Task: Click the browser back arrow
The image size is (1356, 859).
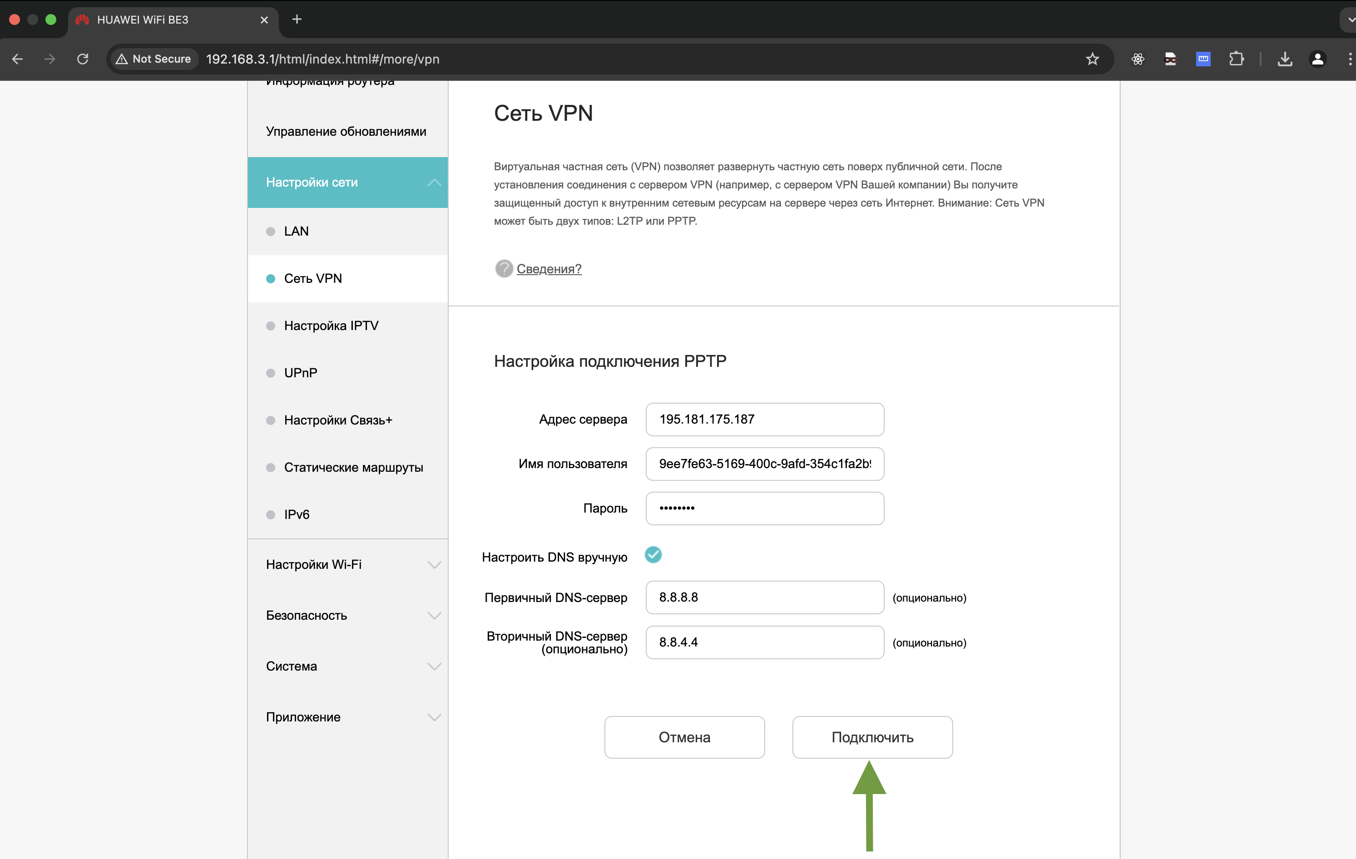Action: 17,59
